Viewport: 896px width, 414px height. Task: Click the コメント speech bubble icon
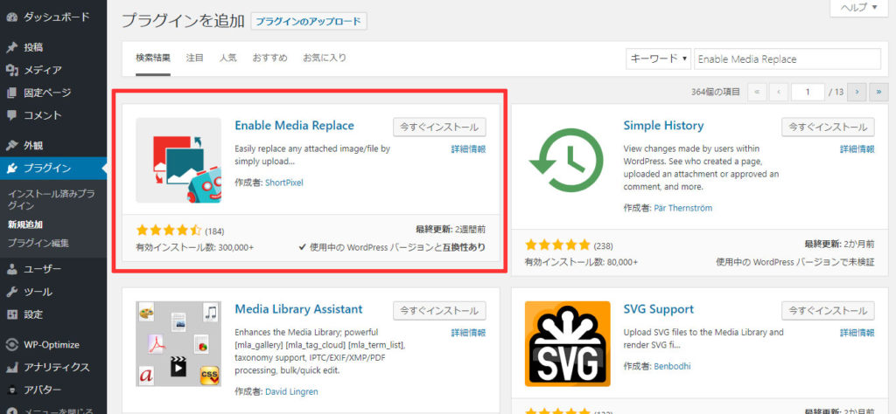[x=11, y=115]
